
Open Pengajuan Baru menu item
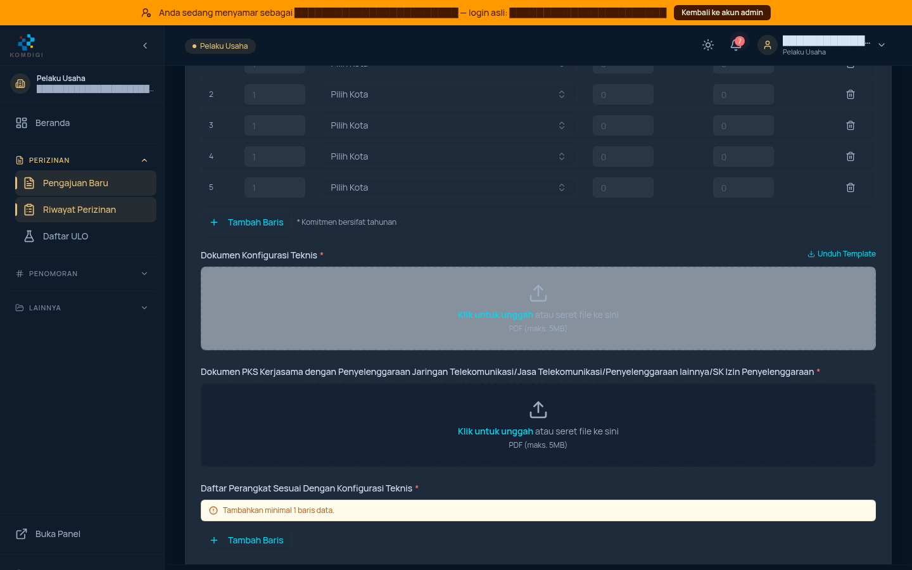pyautogui.click(x=86, y=183)
